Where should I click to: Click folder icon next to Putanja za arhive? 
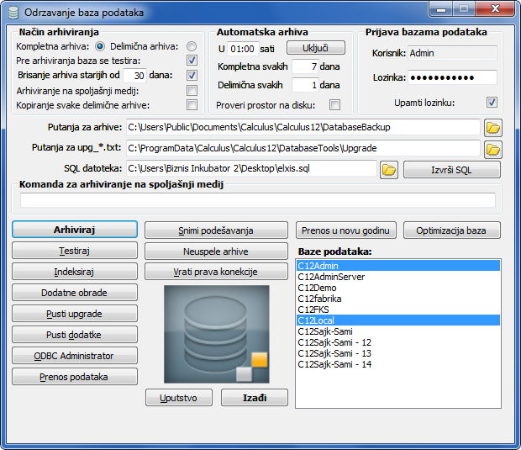point(492,128)
